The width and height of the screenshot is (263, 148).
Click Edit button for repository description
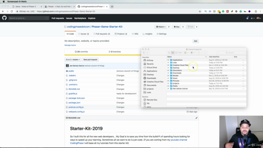196,41
